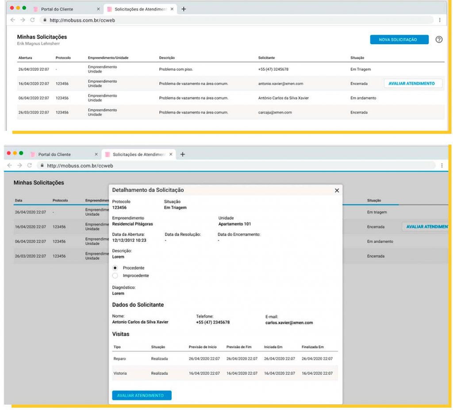Viewport: 453px width, 410px height.
Task: Click the Empreendimento/Unidade column header in top window
Action: click(108, 58)
